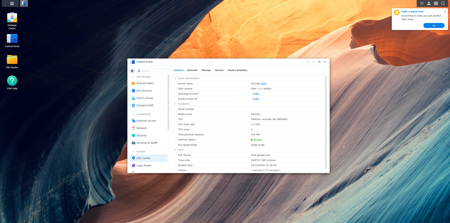The height and width of the screenshot is (223, 450).
Task: Open the widgets panel icon
Action: (x=436, y=4)
